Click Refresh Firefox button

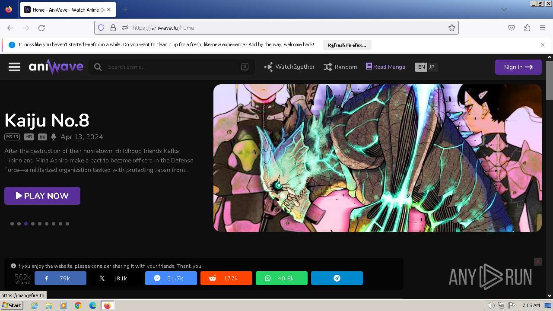point(347,45)
